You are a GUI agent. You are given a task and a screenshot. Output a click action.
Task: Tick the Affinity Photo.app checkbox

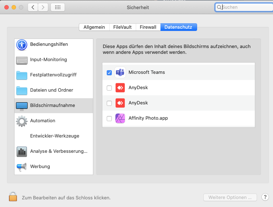click(x=109, y=119)
